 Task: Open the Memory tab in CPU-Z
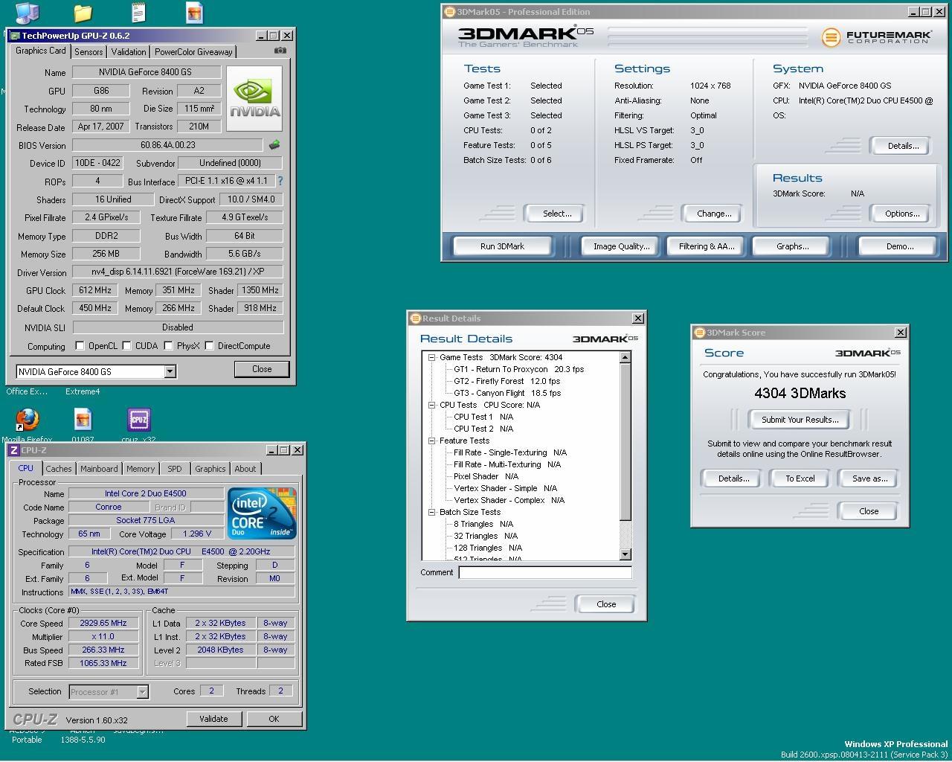pos(141,469)
